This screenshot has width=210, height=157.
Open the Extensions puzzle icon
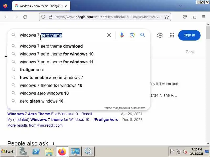(x=194, y=17)
